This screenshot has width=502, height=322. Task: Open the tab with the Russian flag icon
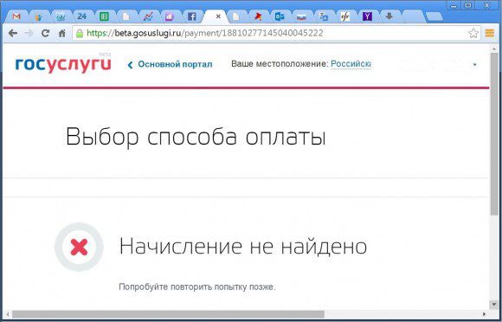pos(301,16)
